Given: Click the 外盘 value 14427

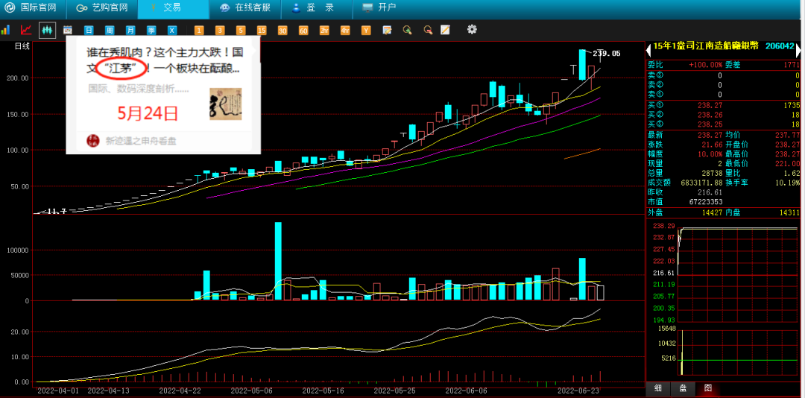Looking at the screenshot, I should tap(712, 212).
